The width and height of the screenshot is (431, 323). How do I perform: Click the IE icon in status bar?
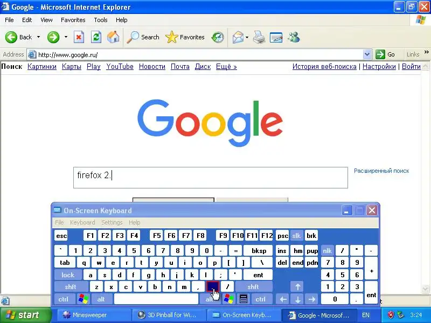(5, 301)
